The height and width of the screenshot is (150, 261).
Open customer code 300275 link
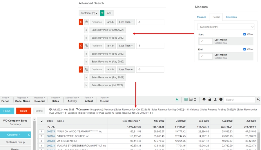tap(51, 131)
